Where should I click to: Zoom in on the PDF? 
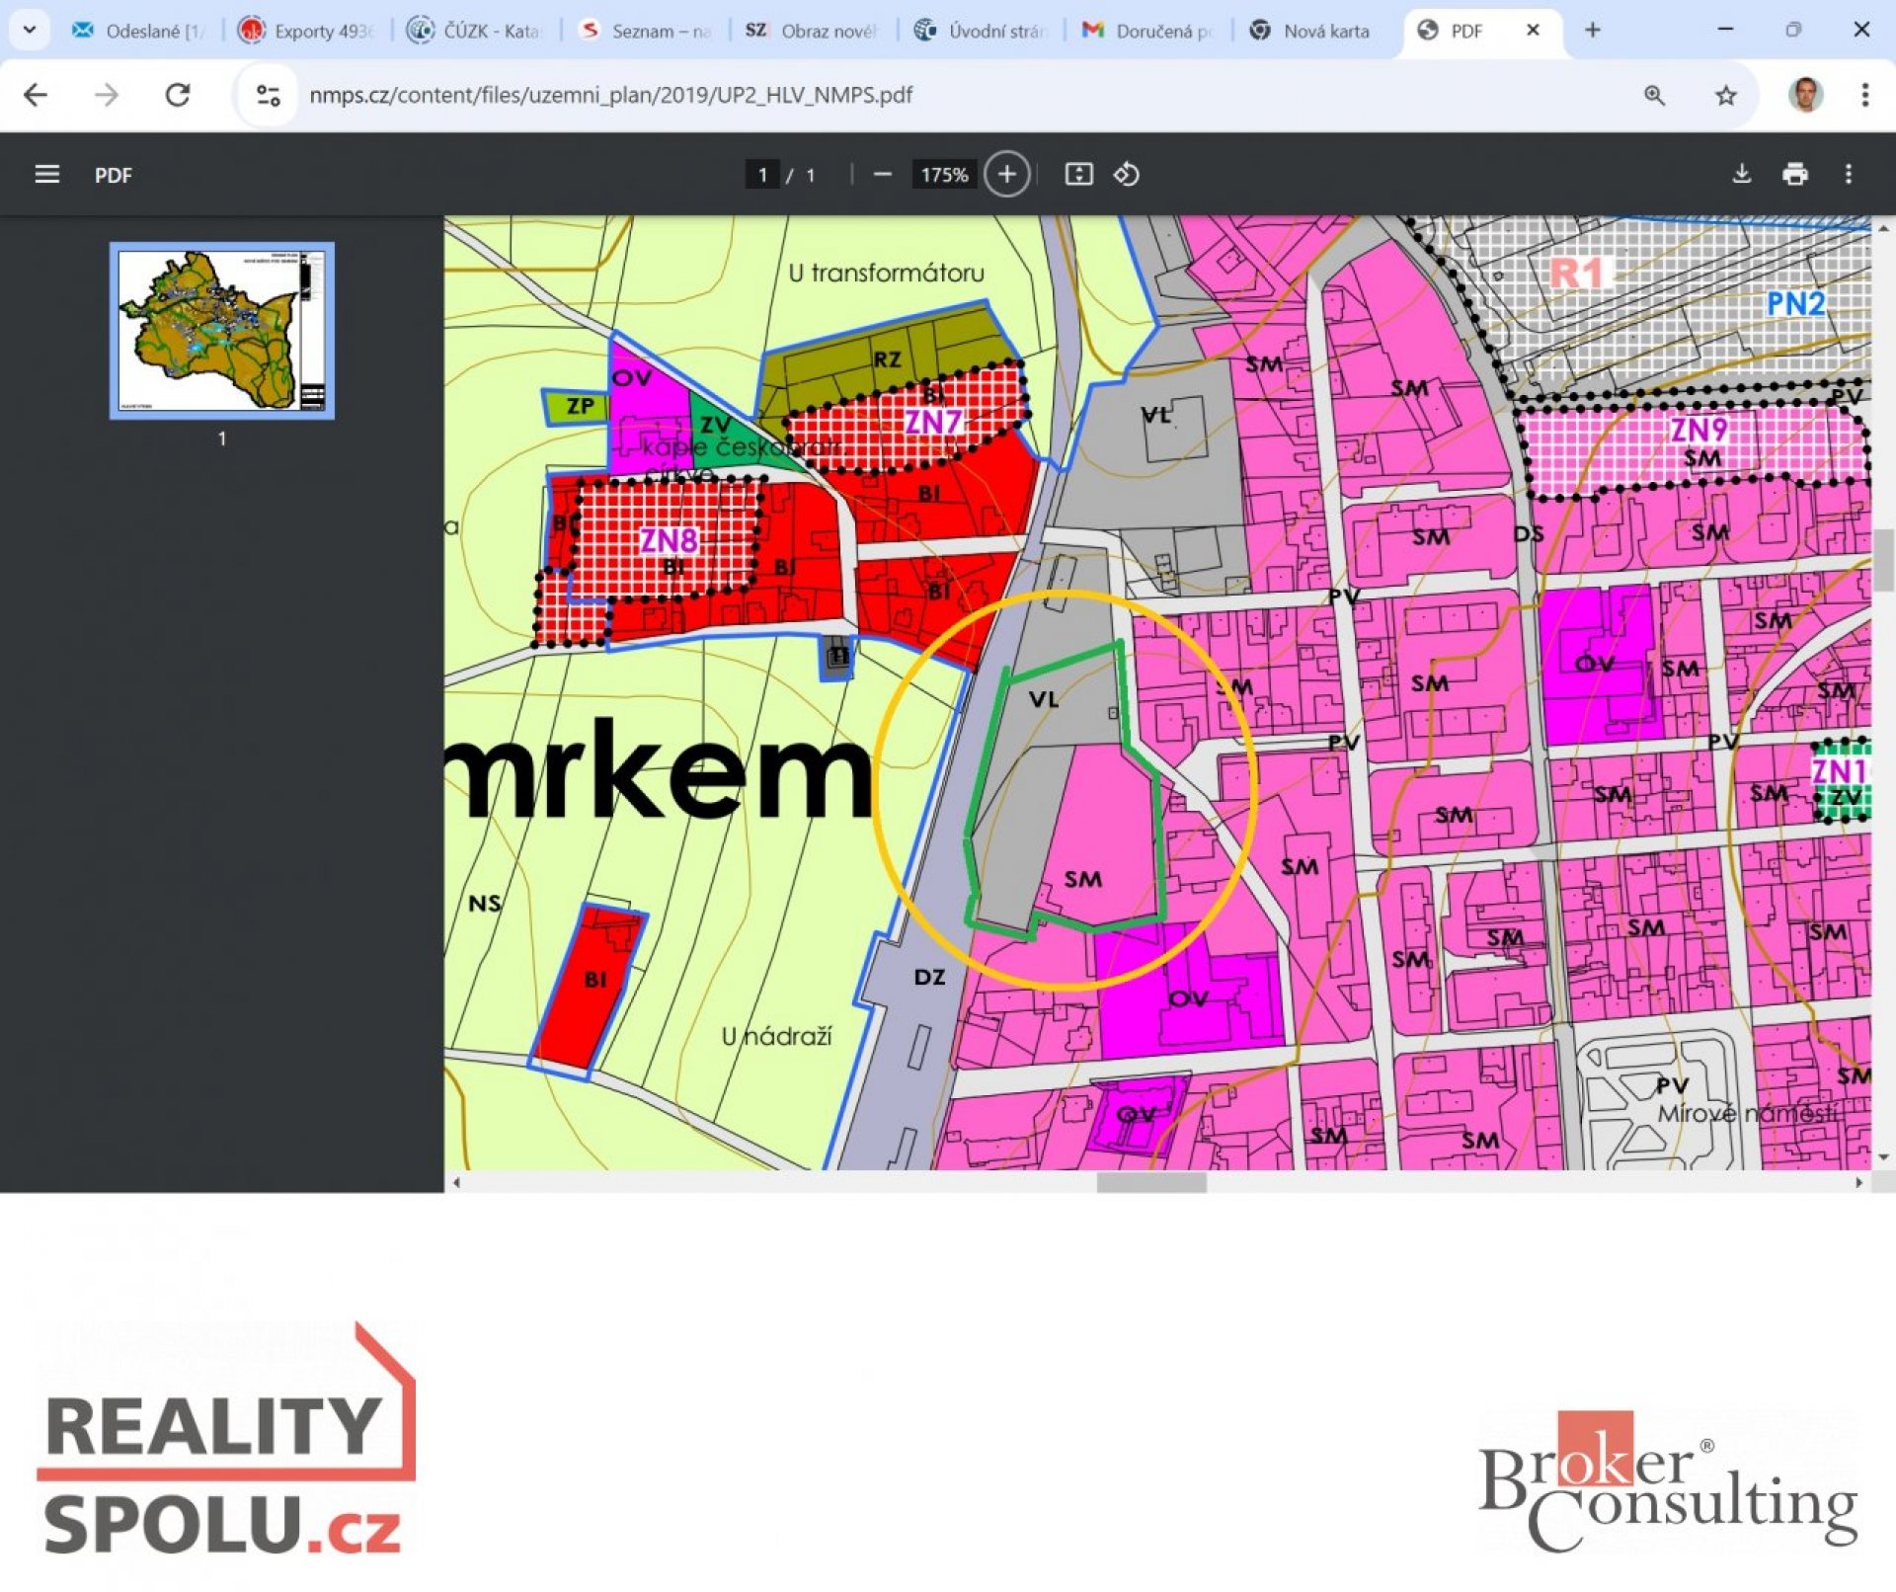[1005, 174]
